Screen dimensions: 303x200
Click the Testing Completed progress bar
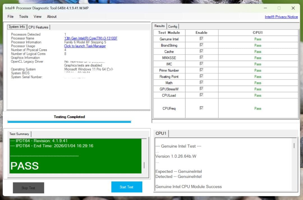pos(69,122)
